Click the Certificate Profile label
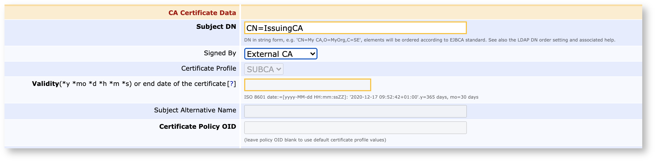655x161 pixels. (x=208, y=68)
